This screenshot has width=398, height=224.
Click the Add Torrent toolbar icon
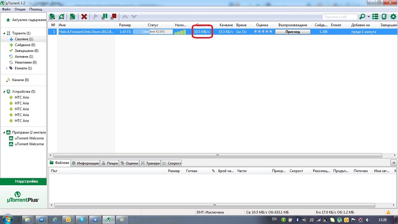[x=53, y=17]
